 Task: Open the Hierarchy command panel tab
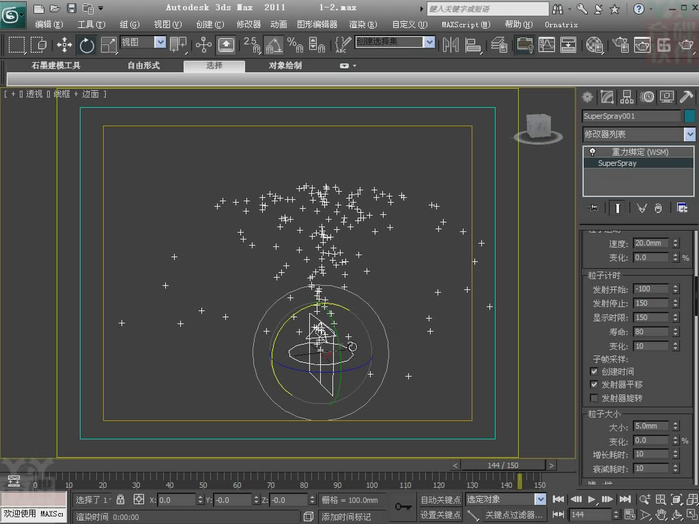point(627,97)
